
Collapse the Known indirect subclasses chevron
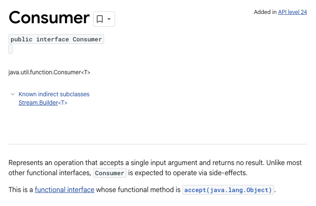coord(13,94)
